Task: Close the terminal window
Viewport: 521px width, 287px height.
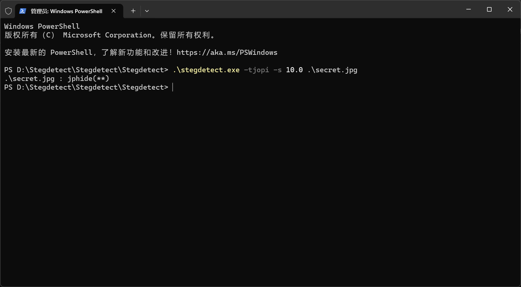Action: (510, 9)
